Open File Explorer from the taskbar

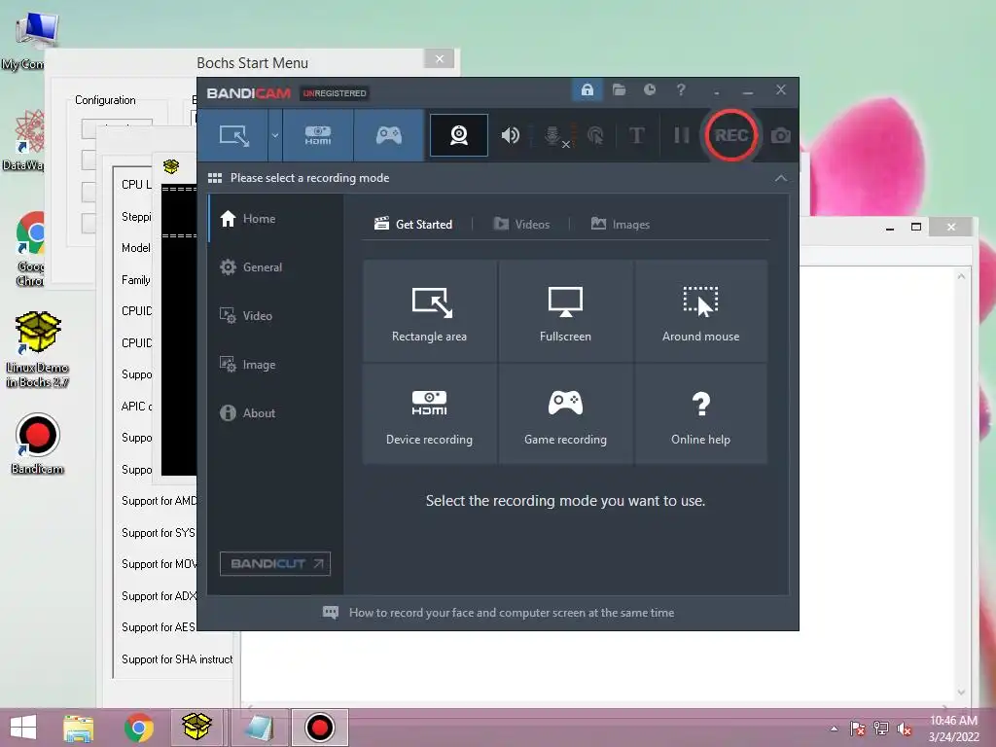[78, 728]
